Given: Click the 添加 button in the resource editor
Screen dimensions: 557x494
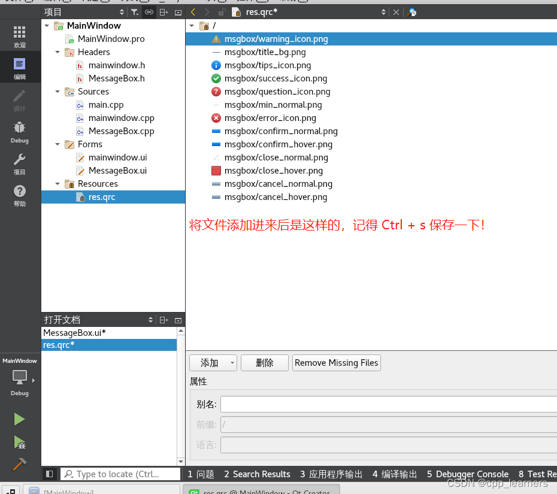Looking at the screenshot, I should coord(208,362).
